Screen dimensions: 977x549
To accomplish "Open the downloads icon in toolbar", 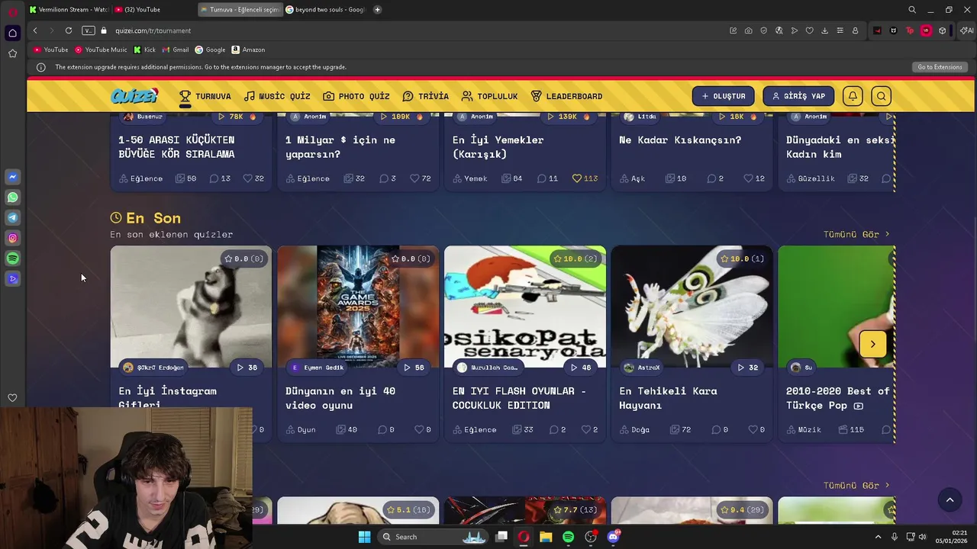I will click(824, 30).
